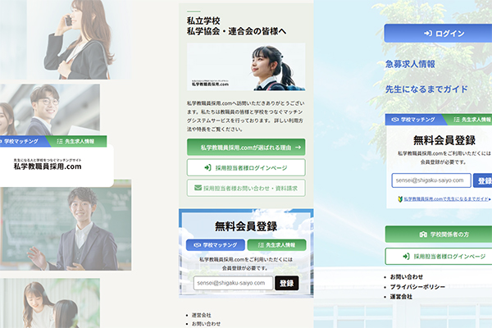Select 学校マッチング tab in left mockup
Screen dimensions: 492x328
pyautogui.click(x=23, y=141)
